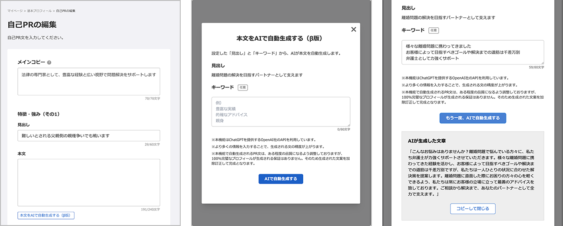Click the filled キーワード text area in the right panel
This screenshot has height=226, width=563.
click(473, 52)
